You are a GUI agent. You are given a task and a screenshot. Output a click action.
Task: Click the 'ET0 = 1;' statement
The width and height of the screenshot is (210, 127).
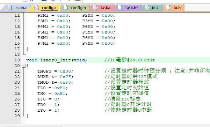click(48, 110)
